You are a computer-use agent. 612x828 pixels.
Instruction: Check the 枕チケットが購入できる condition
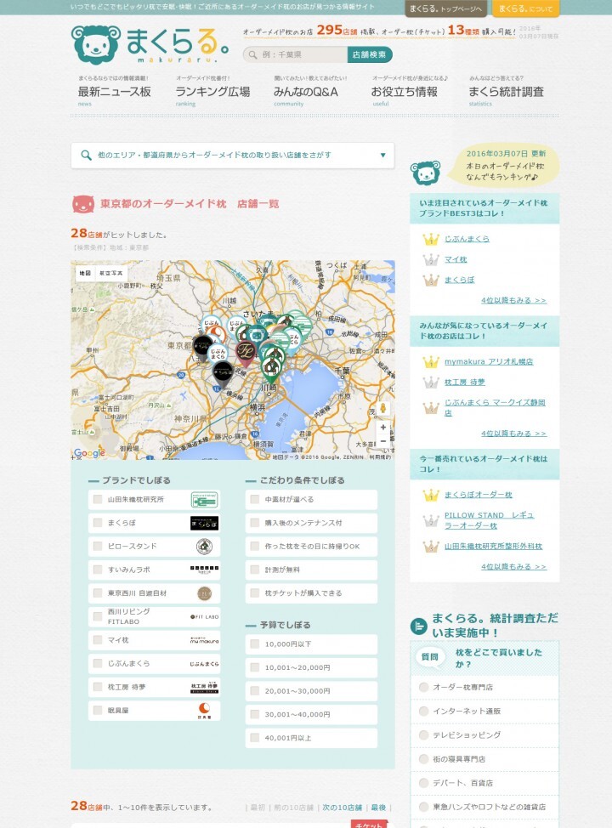[254, 593]
